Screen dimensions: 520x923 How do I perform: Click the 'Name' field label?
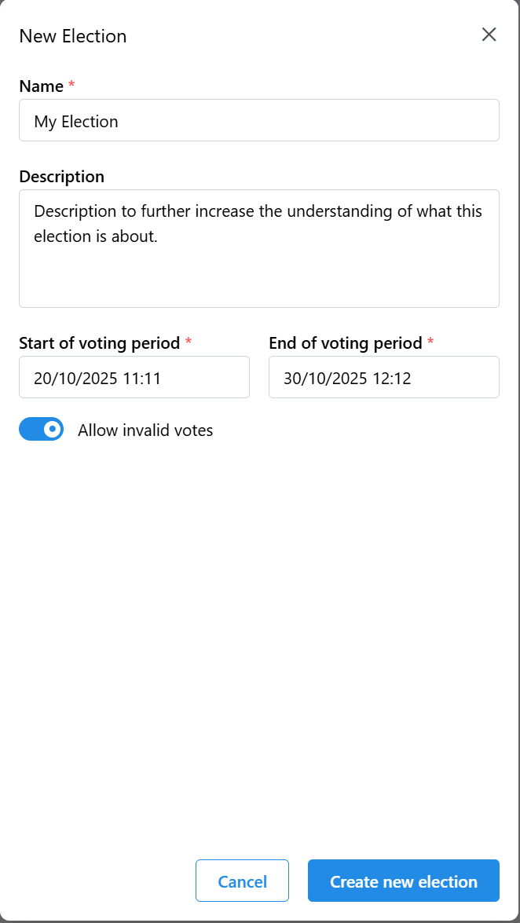click(41, 86)
